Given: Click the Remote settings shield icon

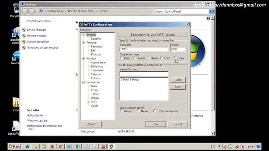Looking at the screenshot, I should tap(24, 36).
